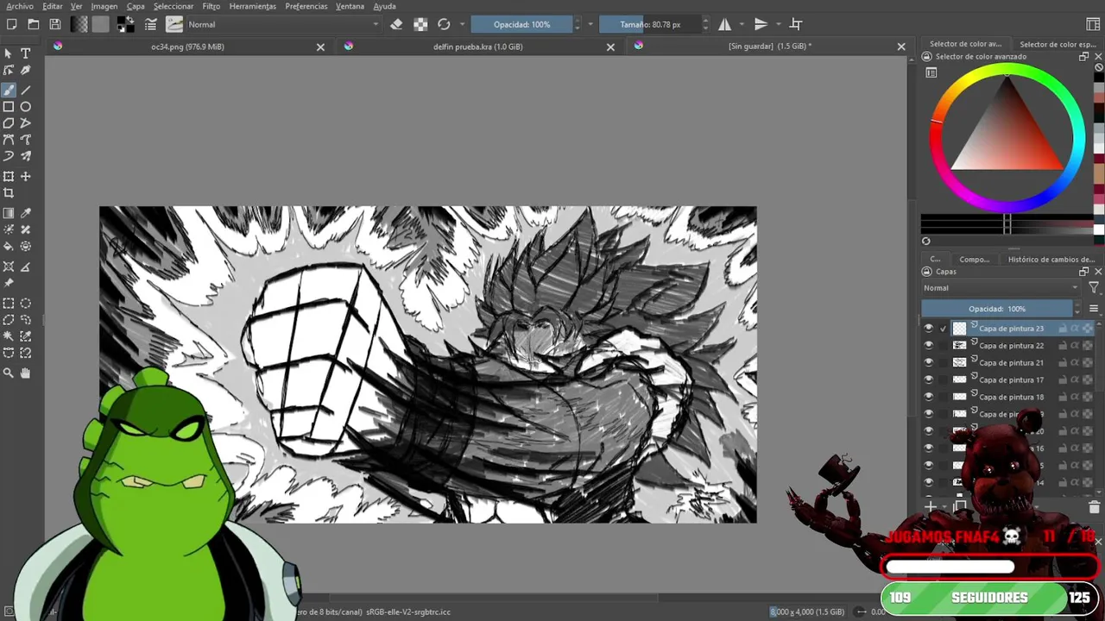
Task: Open the brush preset chooser
Action: [x=174, y=24]
